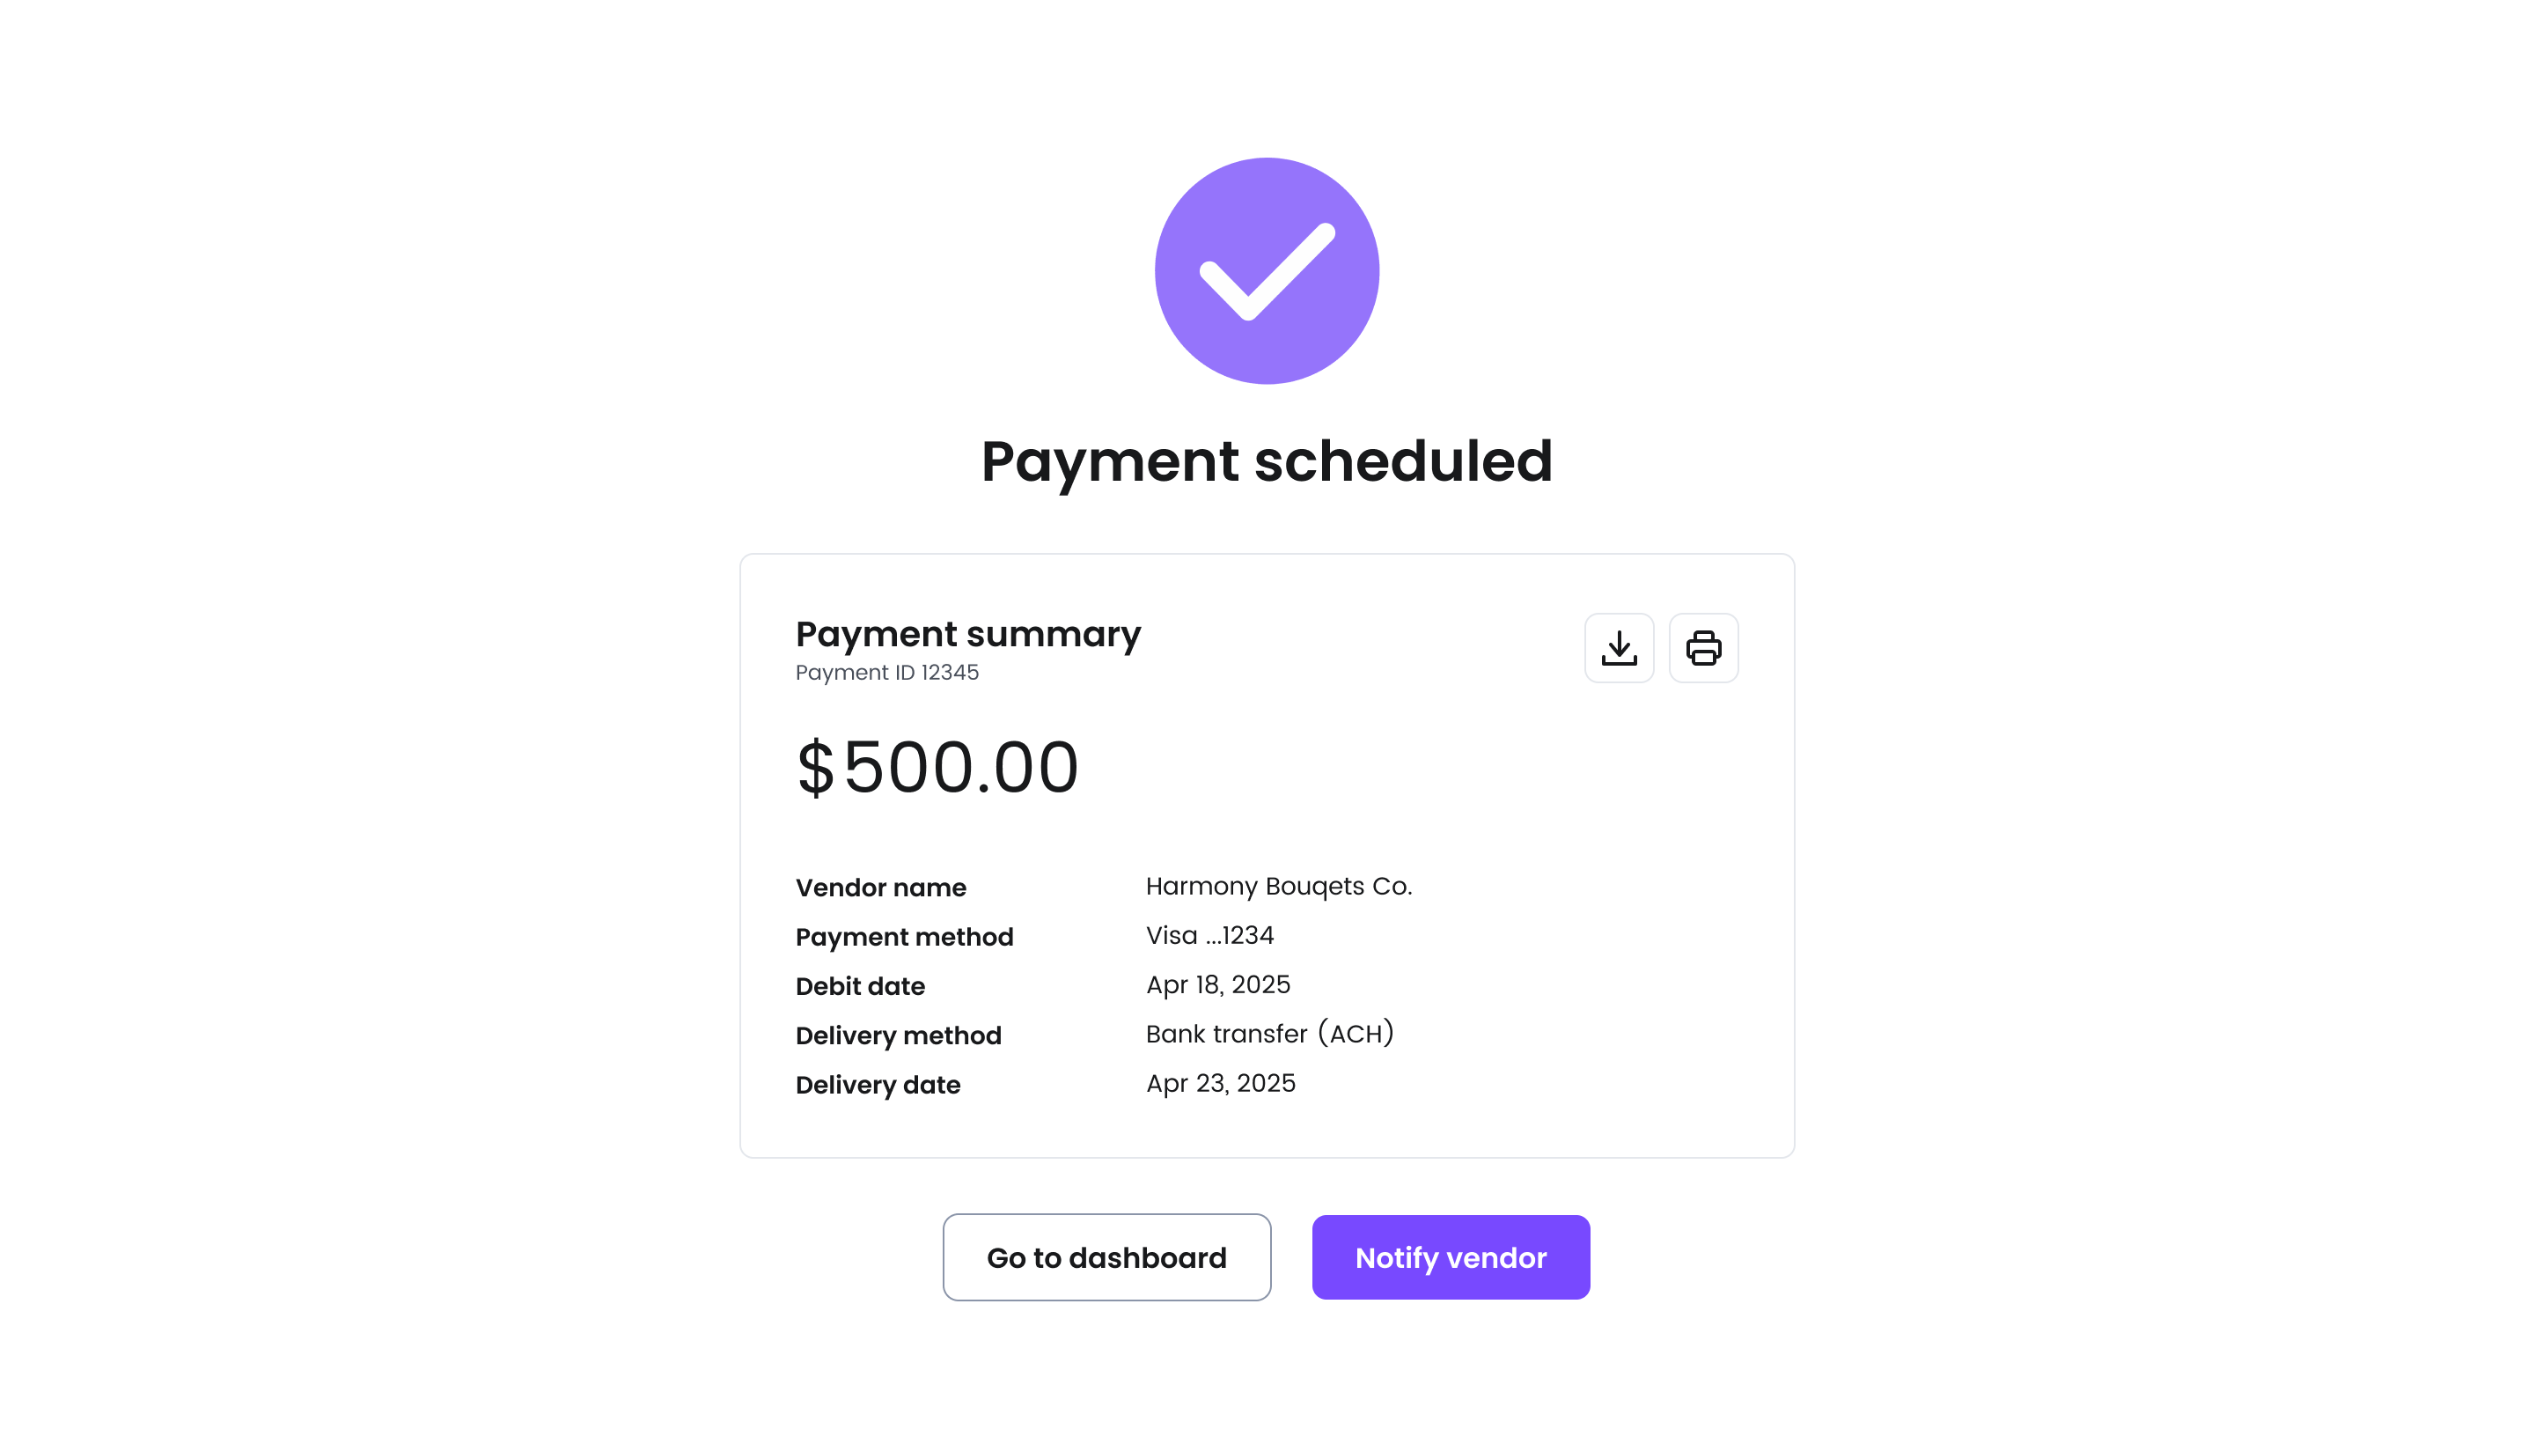Click the Delivery date label
This screenshot has height=1444, width=2535.
(x=878, y=1085)
